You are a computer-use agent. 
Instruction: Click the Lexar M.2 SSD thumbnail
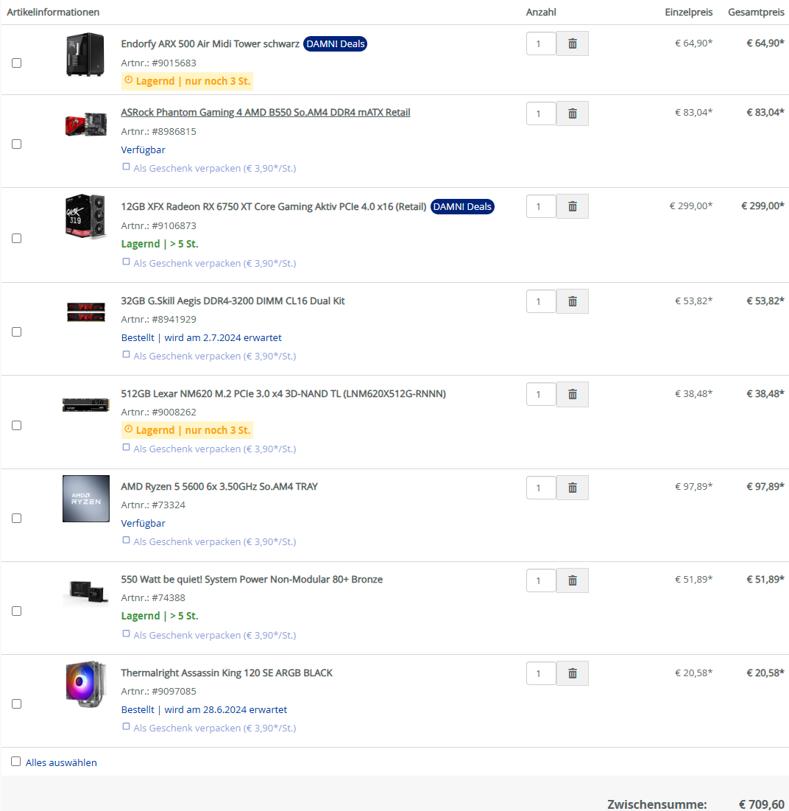86,405
